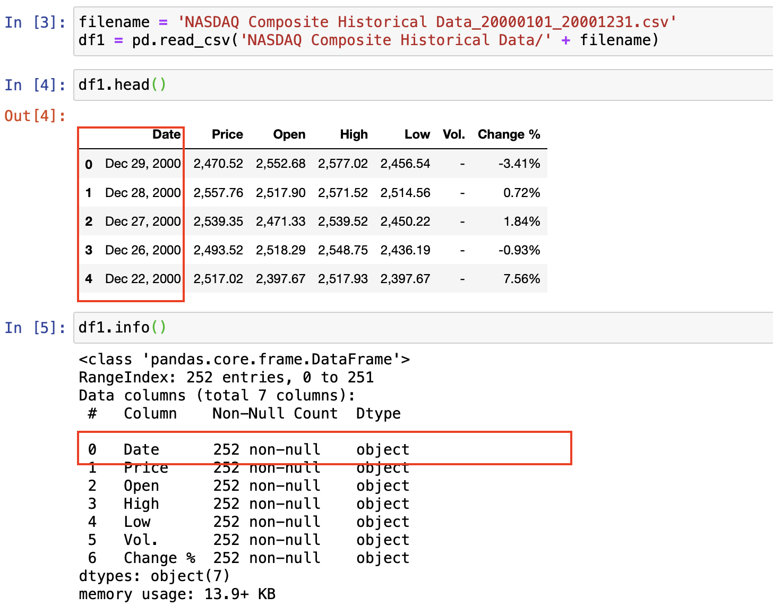This screenshot has width=773, height=614.
Task: Click the change value 0.72%
Action: [x=522, y=192]
